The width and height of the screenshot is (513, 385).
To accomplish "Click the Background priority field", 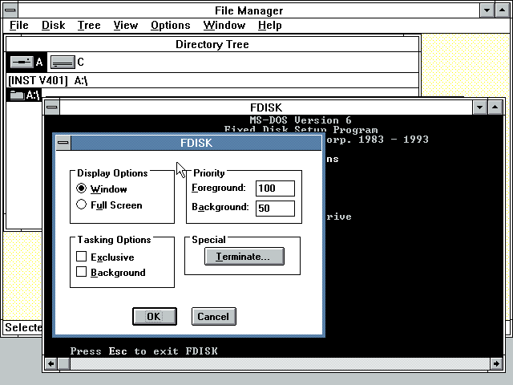I will click(x=275, y=209).
